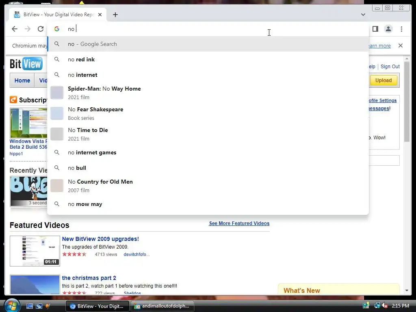Open the Profile Settings link
This screenshot has width=416, height=312.
click(383, 101)
